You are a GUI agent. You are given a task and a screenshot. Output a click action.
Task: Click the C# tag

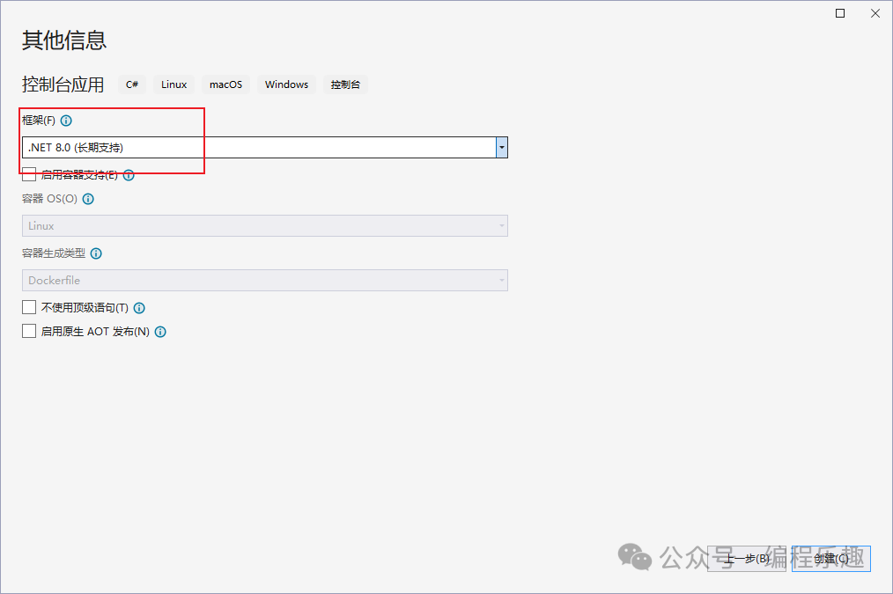[132, 84]
